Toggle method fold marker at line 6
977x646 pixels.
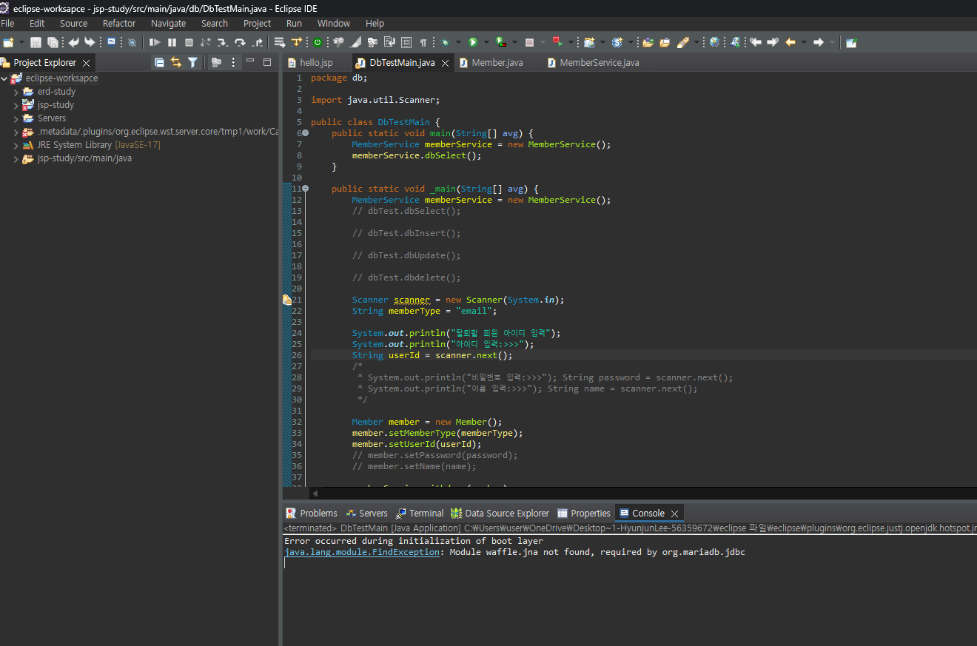[305, 133]
